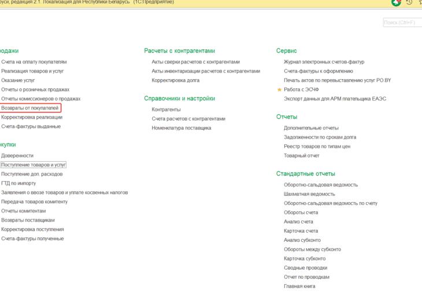Click the star icon beside Работа с ЭСЧФ
The height and width of the screenshot is (306, 422).
[x=279, y=89]
